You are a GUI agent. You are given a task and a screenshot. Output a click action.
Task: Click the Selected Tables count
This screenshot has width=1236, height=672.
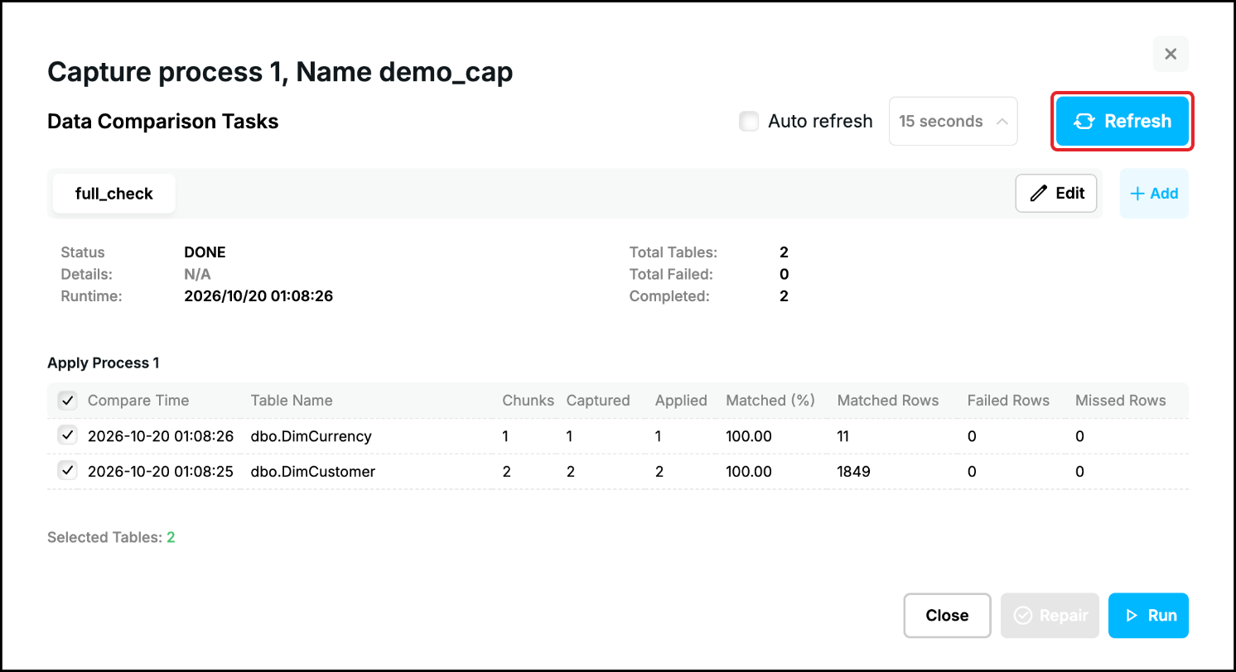[171, 537]
